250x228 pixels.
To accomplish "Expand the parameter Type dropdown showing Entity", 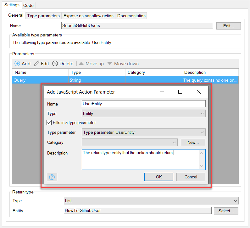I will [x=202, y=114].
